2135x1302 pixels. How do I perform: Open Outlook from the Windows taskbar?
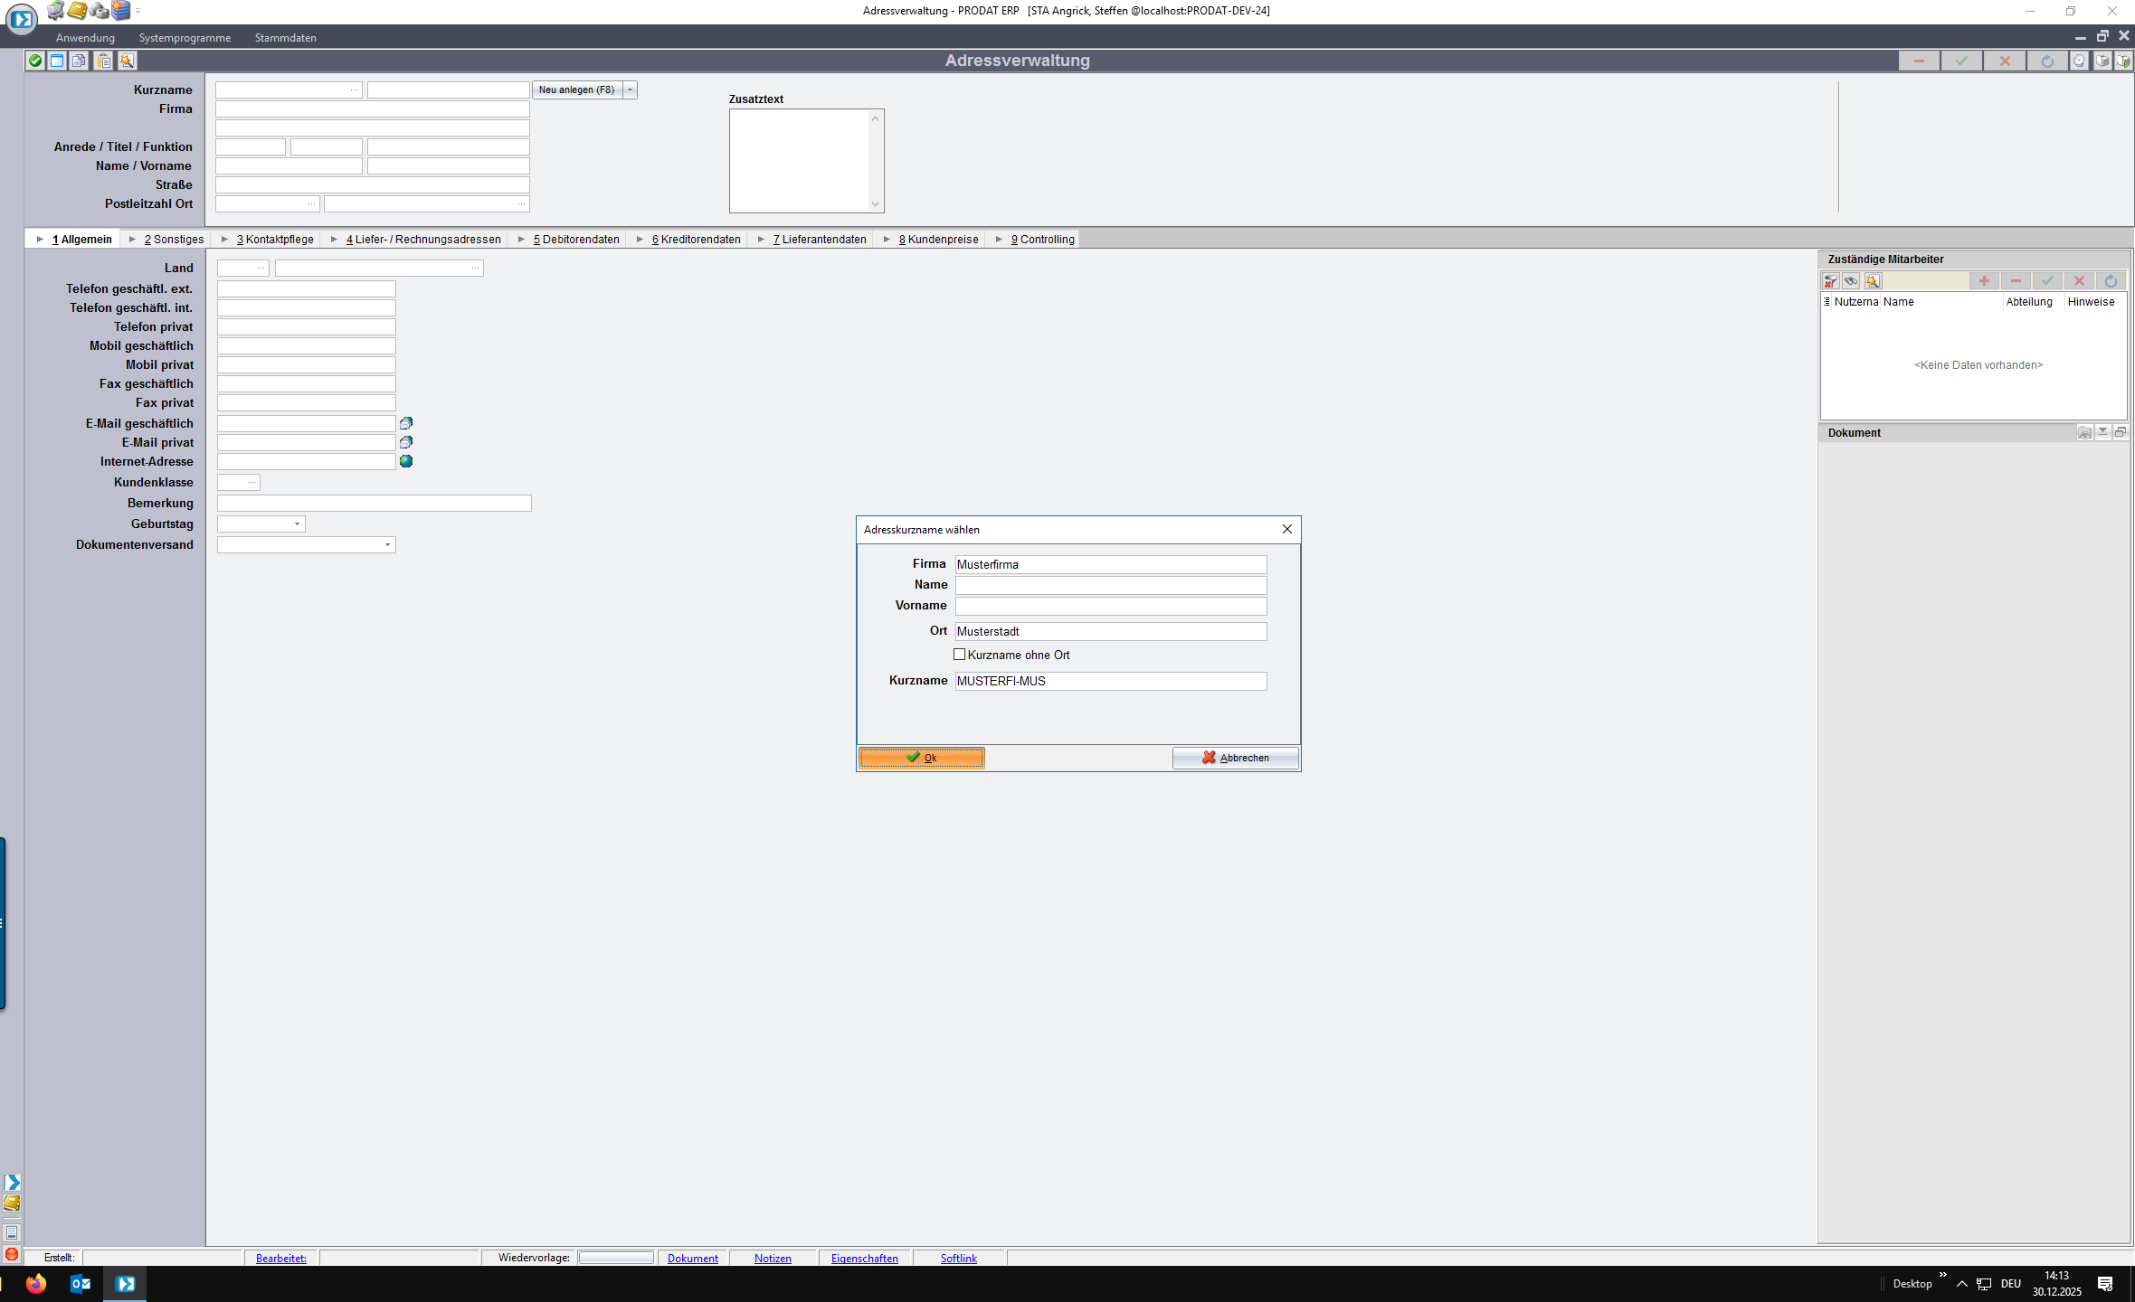point(80,1283)
